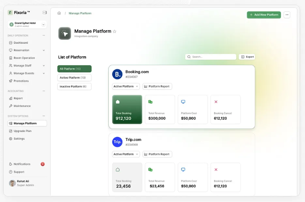Open Booking.com Active Platform dropdown
305x202 pixels.
pos(126,87)
